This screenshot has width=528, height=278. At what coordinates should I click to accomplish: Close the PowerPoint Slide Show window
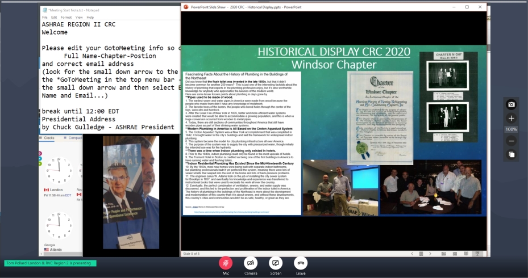[x=480, y=7]
